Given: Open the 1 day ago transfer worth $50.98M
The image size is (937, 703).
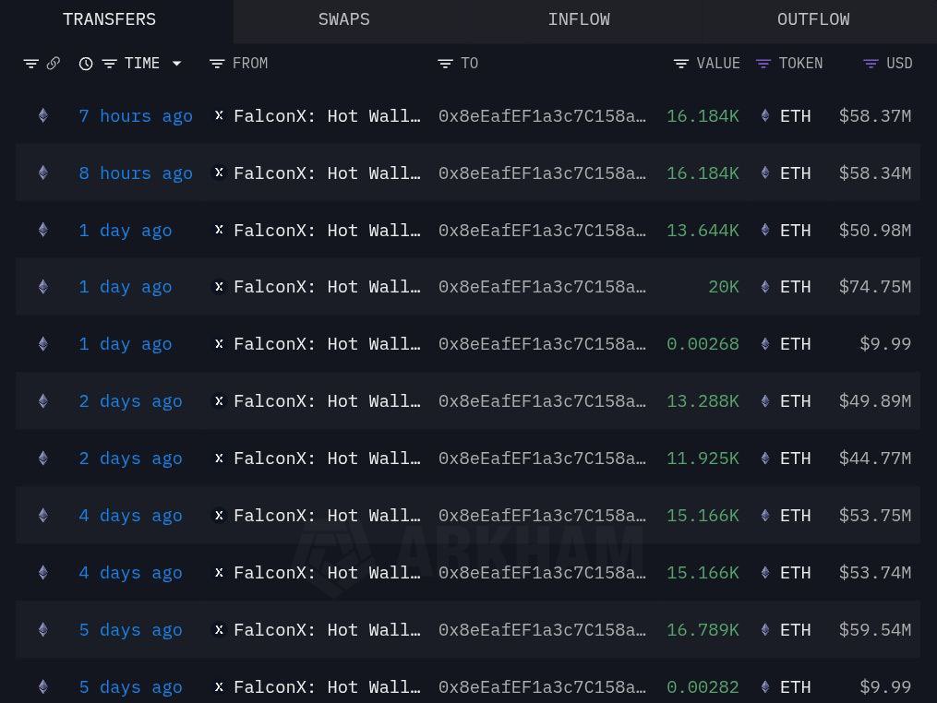Looking at the screenshot, I should (126, 231).
